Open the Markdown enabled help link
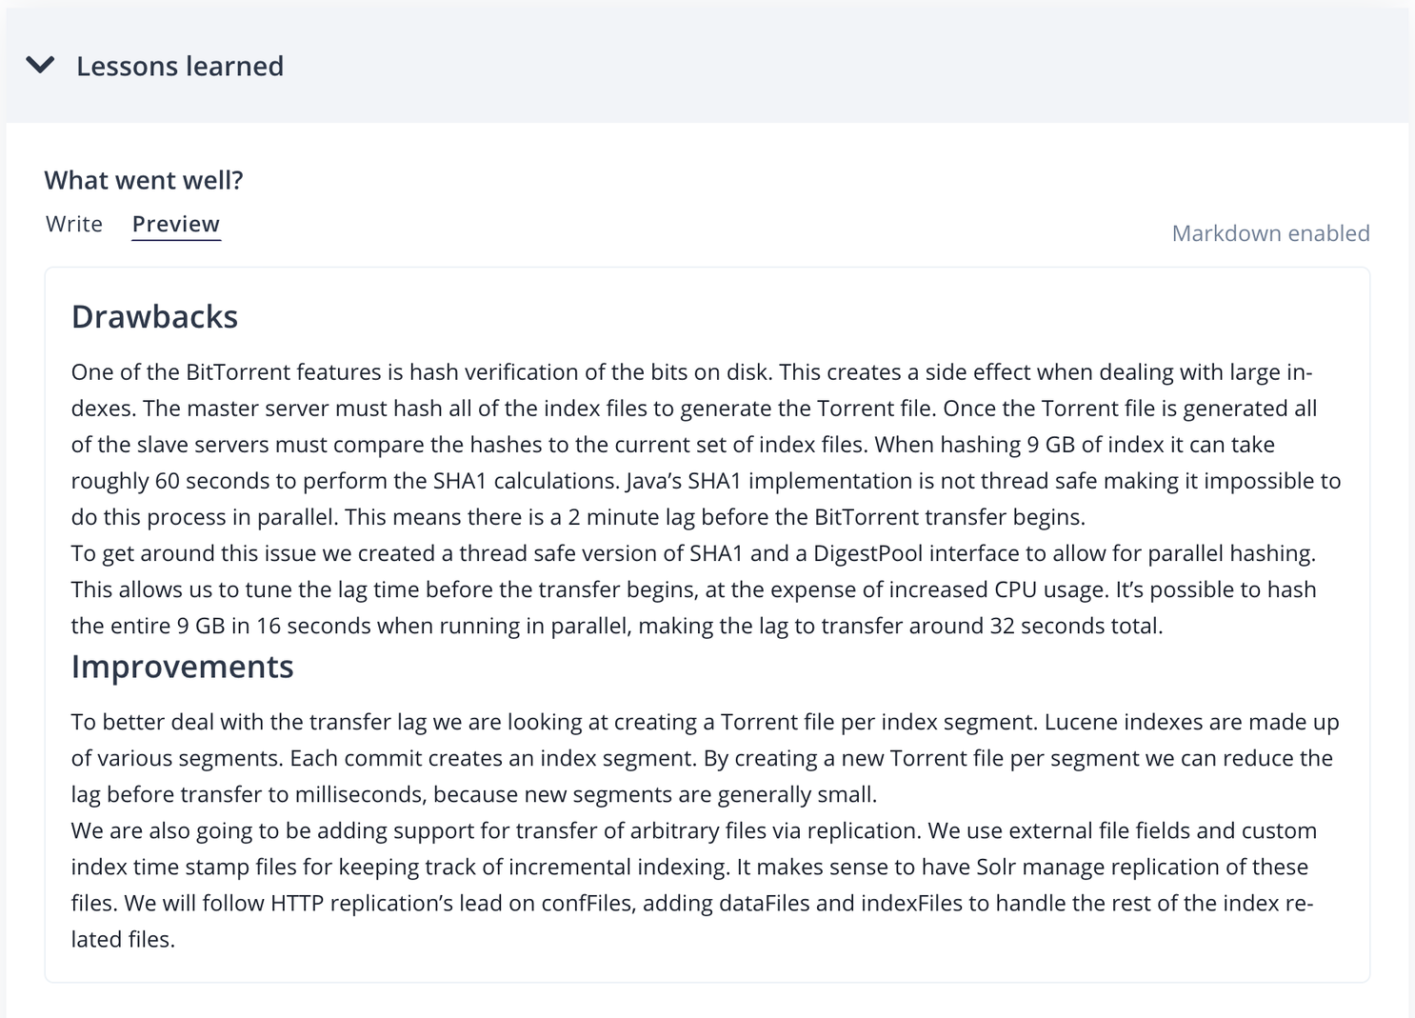This screenshot has height=1018, width=1415. pos(1270,233)
